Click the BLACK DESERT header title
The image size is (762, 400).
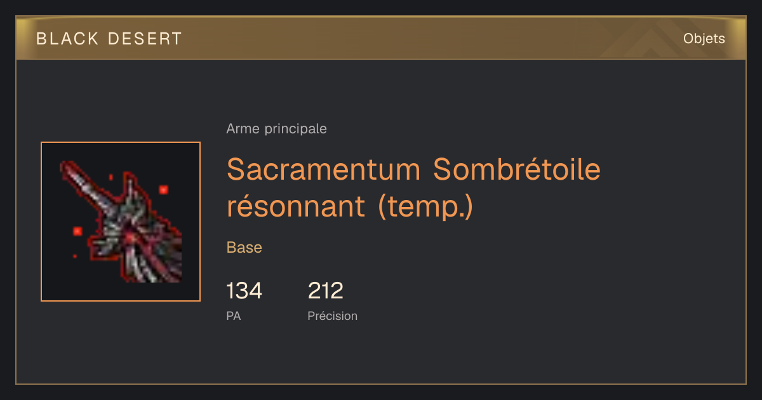(109, 39)
